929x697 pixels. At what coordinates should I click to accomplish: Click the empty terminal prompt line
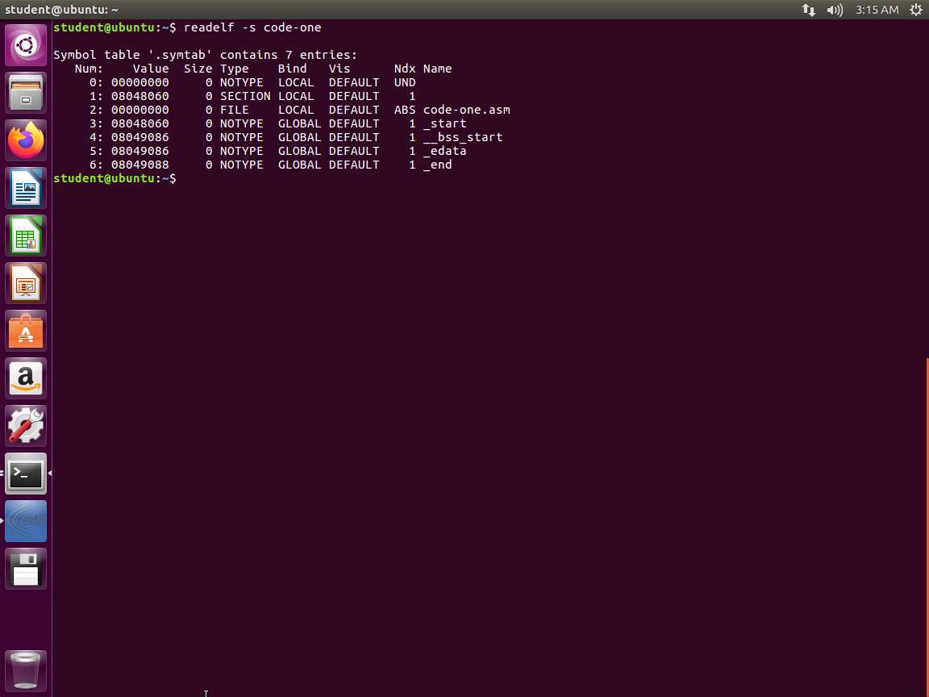coord(323,178)
